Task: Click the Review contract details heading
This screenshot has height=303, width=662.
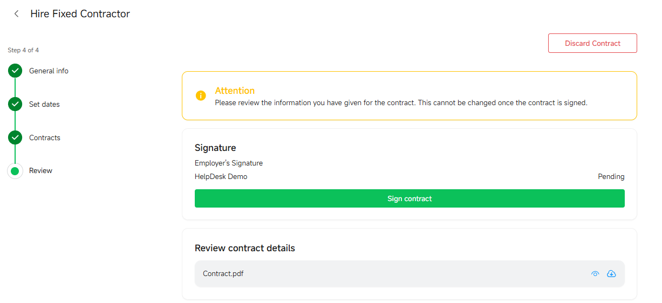Action: pyautogui.click(x=245, y=248)
